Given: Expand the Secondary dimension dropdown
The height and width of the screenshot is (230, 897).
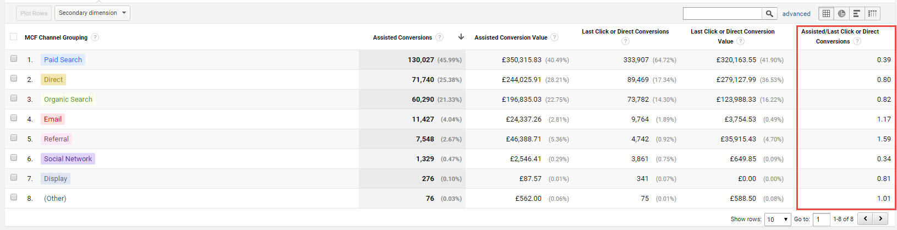Looking at the screenshot, I should coord(92,13).
